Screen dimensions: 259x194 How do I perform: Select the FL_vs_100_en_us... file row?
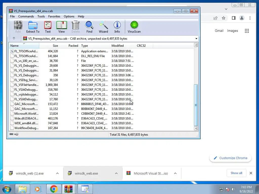[101, 61]
